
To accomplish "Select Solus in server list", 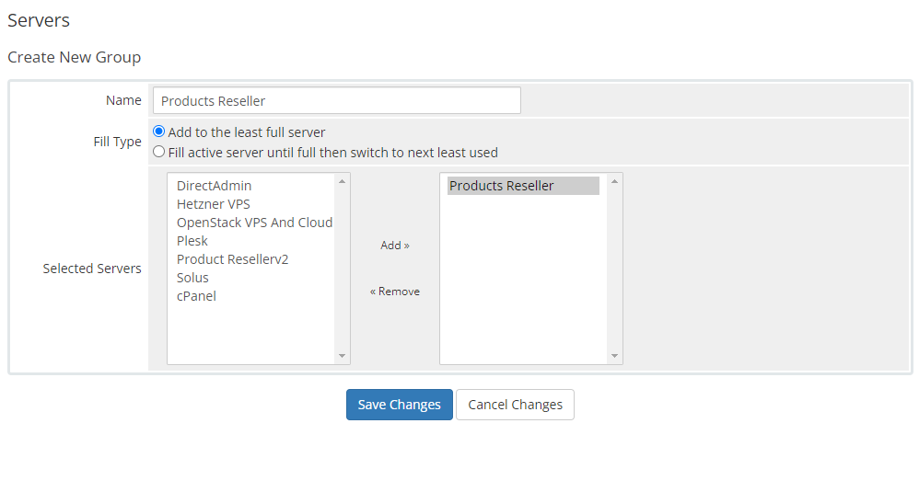I will pos(192,278).
